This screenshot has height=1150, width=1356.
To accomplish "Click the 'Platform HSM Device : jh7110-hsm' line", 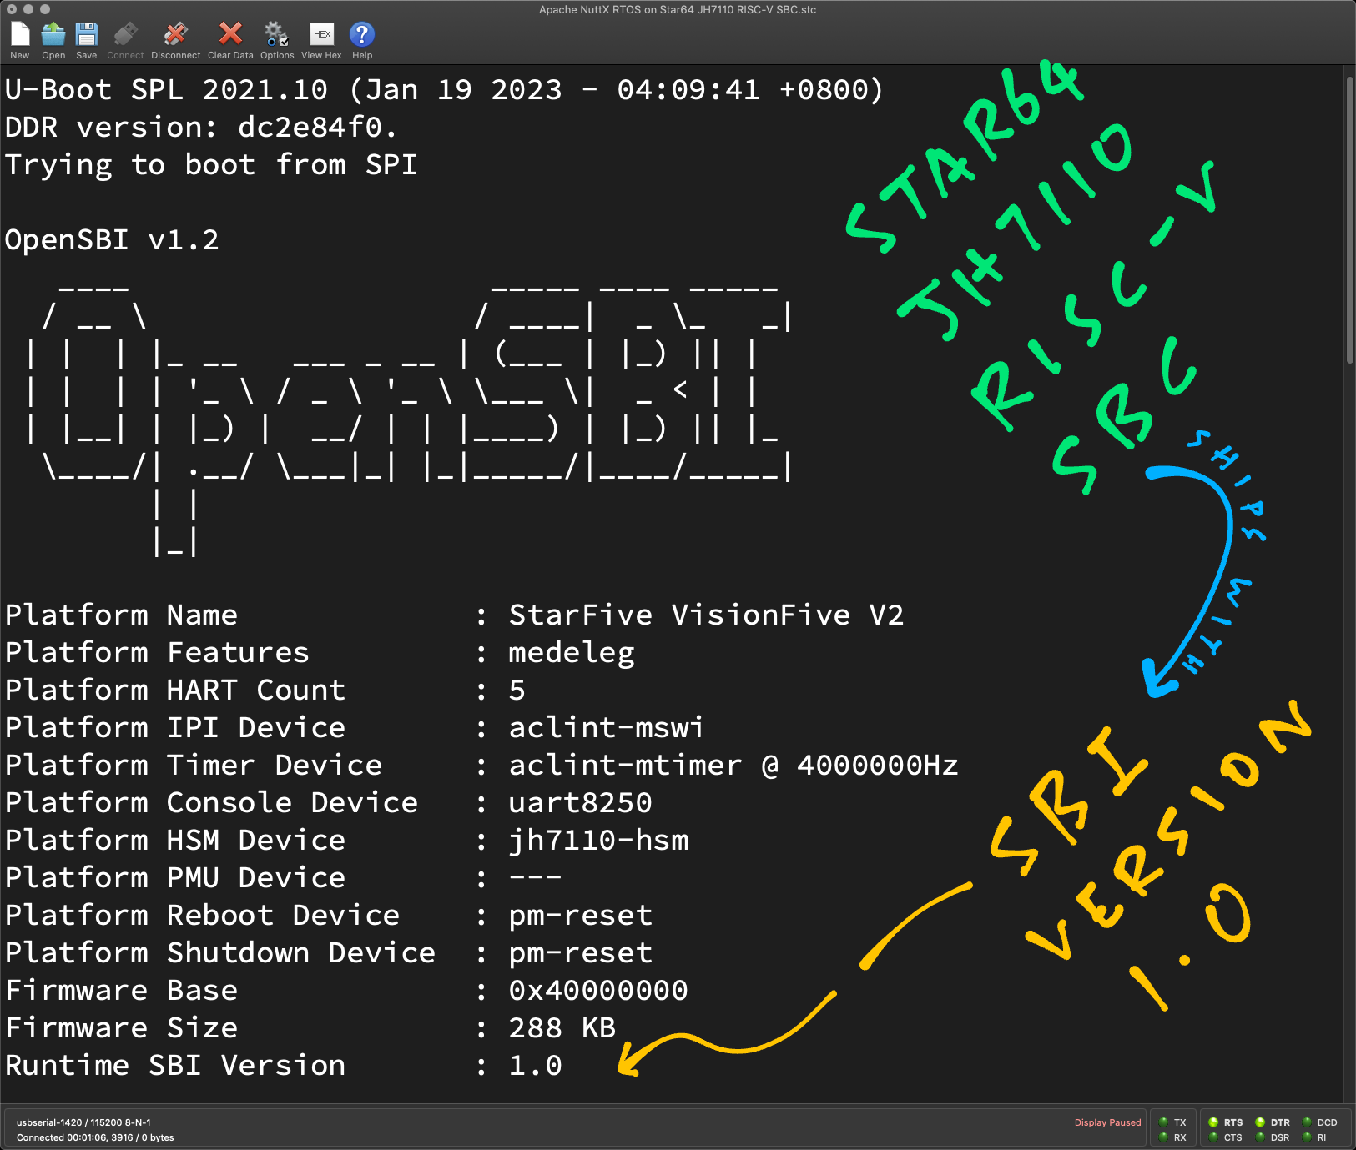I will pos(347,841).
